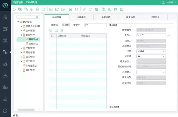This screenshot has width=178, height=117.
Task: Open the document-with-clock sidebar module
Action: 5,64
